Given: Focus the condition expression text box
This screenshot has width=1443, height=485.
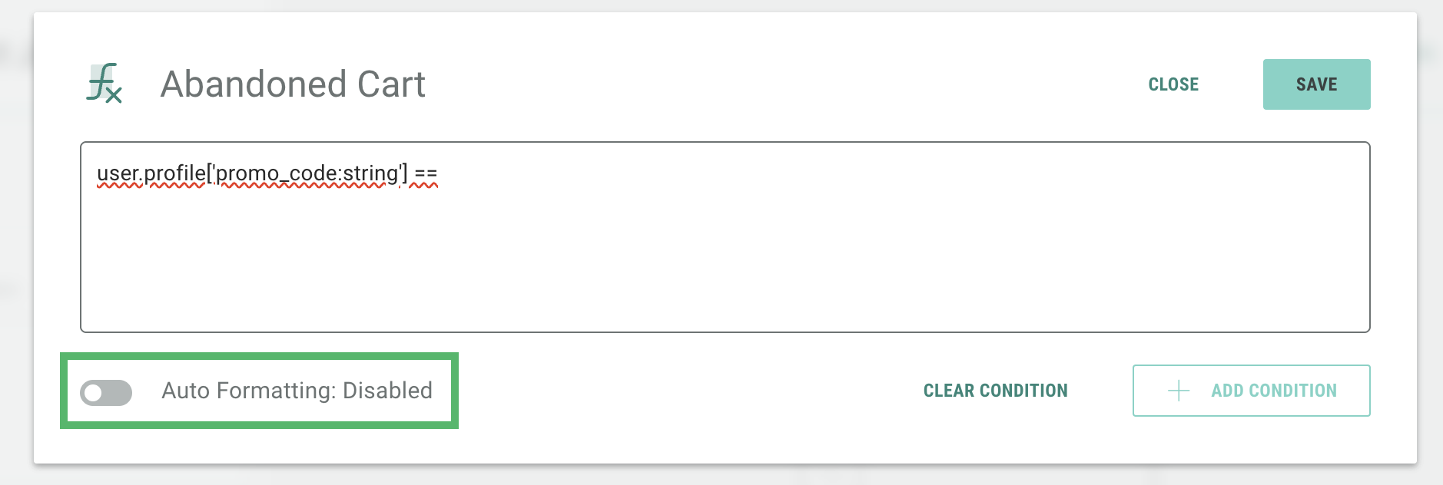Looking at the screenshot, I should pos(725,253).
